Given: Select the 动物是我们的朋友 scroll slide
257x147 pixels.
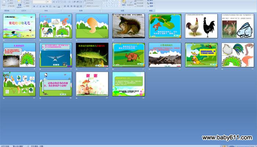Looking at the screenshot, I should click(x=55, y=84).
